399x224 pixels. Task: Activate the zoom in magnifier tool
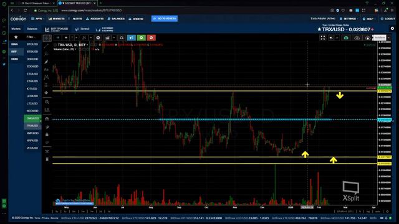pos(47,102)
